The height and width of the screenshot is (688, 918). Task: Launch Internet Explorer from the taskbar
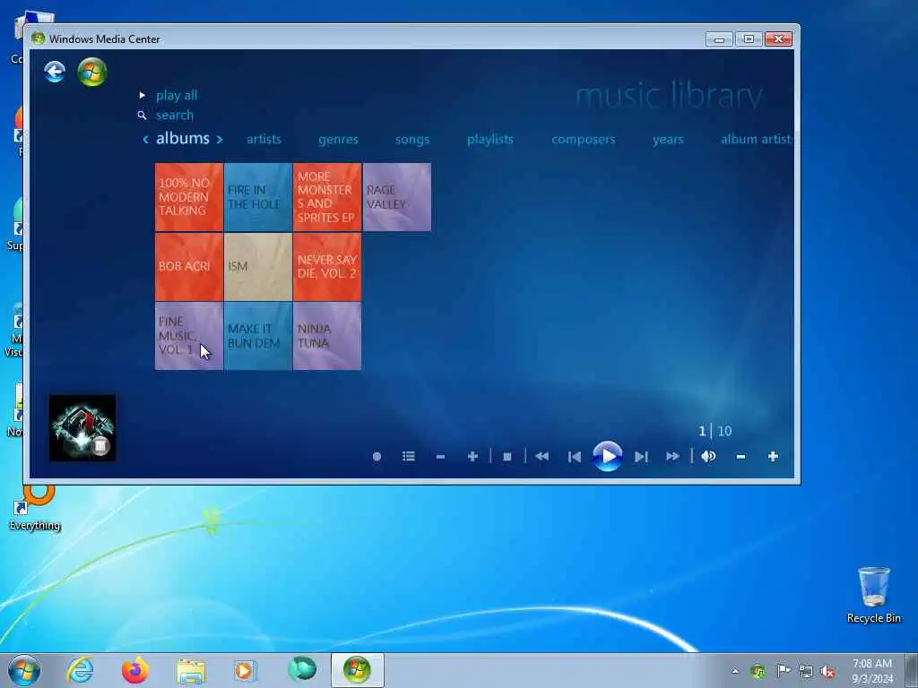(80, 670)
